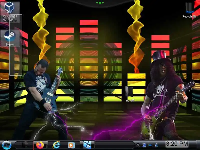Image resolution: width=200 pixels, height=150 pixels.
Task: Click the dark folder taskbar icon
Action: tap(25, 145)
